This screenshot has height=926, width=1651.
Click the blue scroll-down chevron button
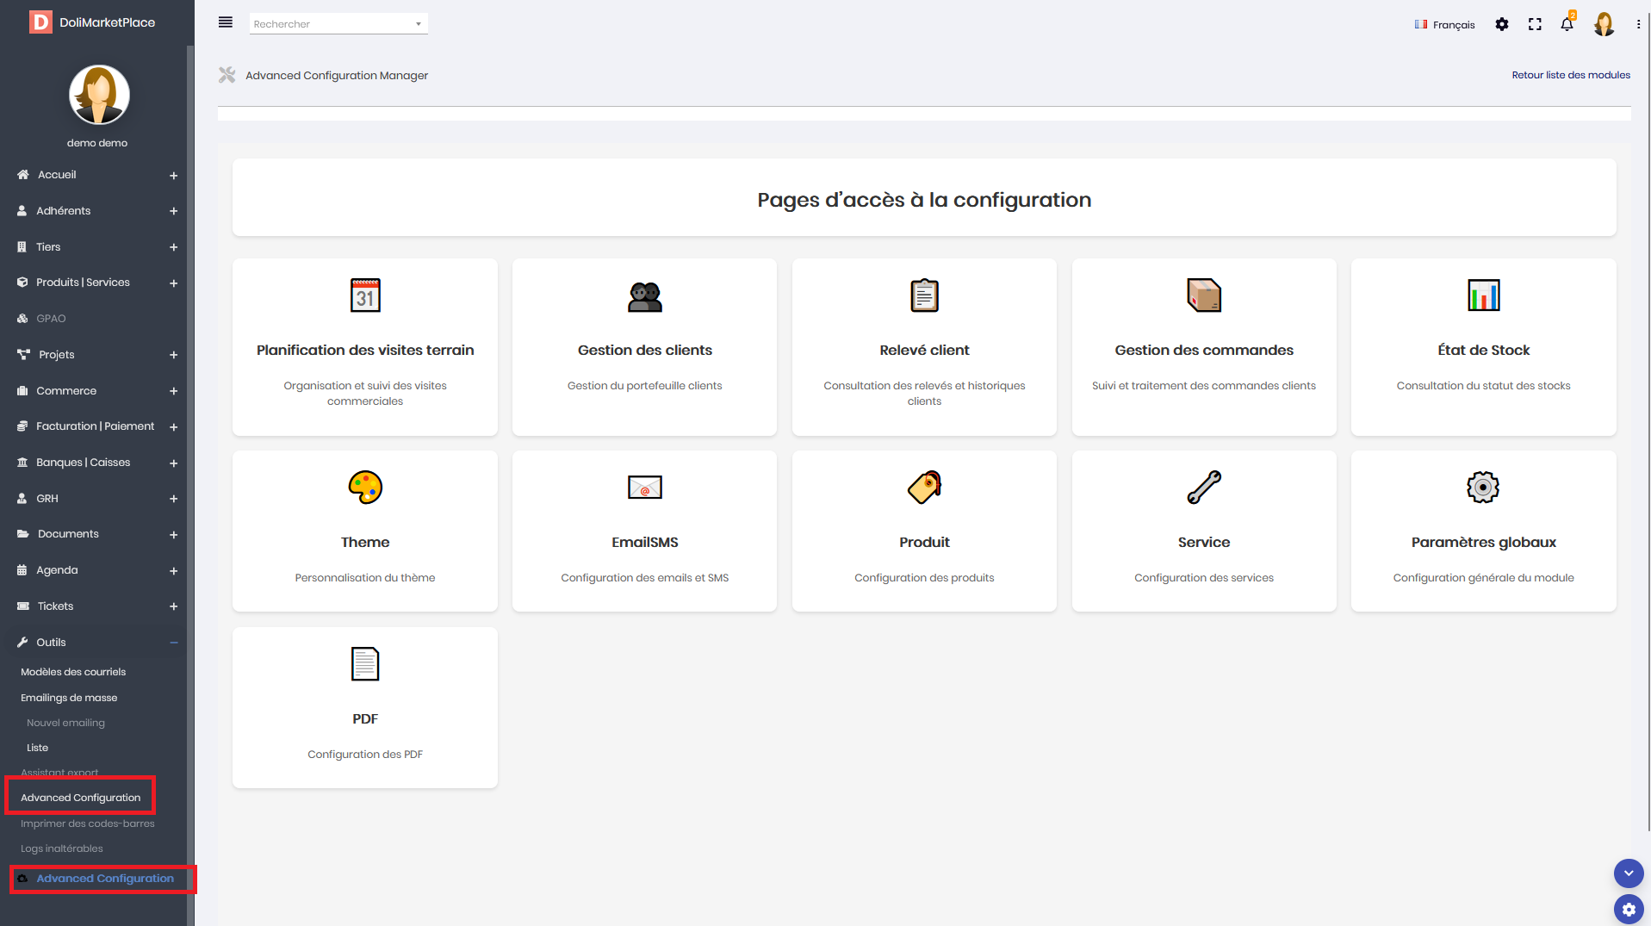pos(1628,873)
